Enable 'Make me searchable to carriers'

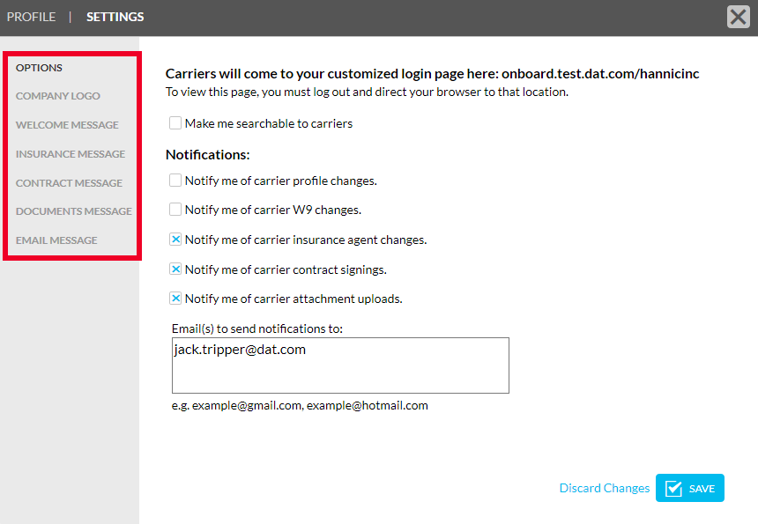(175, 123)
